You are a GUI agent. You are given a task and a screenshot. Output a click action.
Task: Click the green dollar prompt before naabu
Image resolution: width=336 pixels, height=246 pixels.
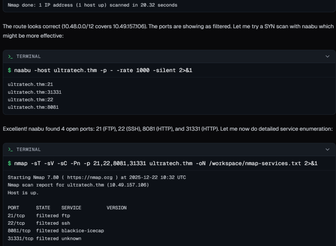pos(10,70)
